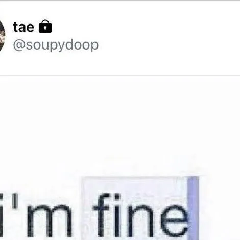Click the word "i'm" in the image
This screenshot has width=240, height=240.
[x=35, y=215]
